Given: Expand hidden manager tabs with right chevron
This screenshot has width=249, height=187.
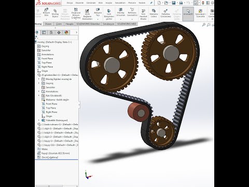Looking at the screenshot, I should point(76,32).
